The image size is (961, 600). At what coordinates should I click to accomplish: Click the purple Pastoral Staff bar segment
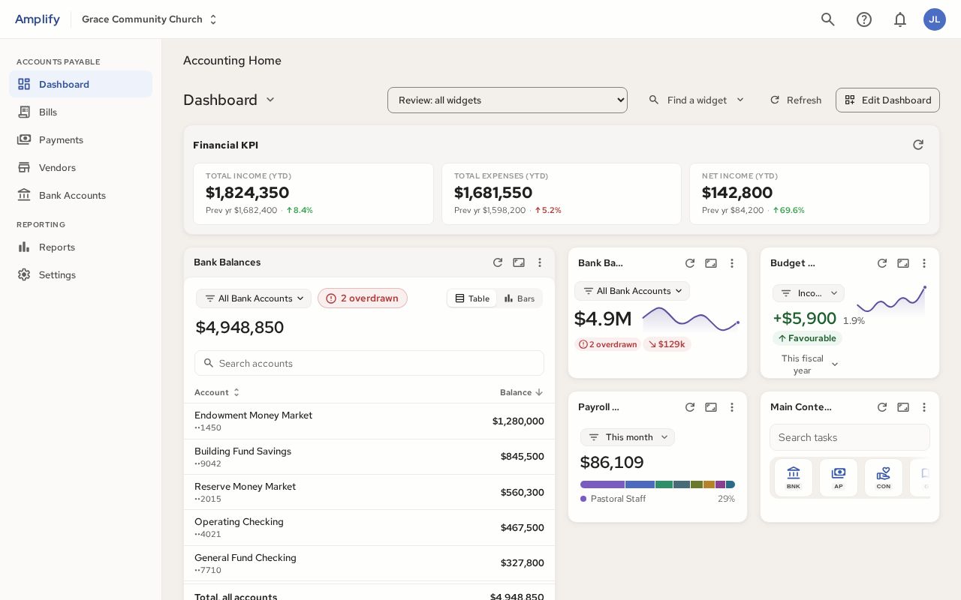[x=602, y=484]
